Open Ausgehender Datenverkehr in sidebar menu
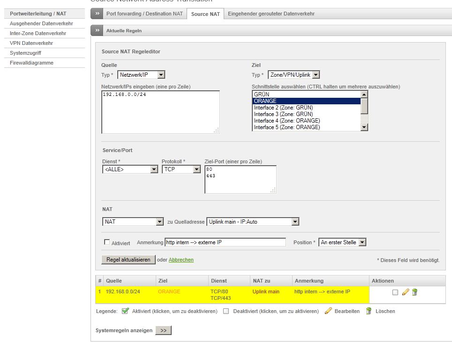Image resolution: width=452 pixels, height=342 pixels. coord(41,23)
